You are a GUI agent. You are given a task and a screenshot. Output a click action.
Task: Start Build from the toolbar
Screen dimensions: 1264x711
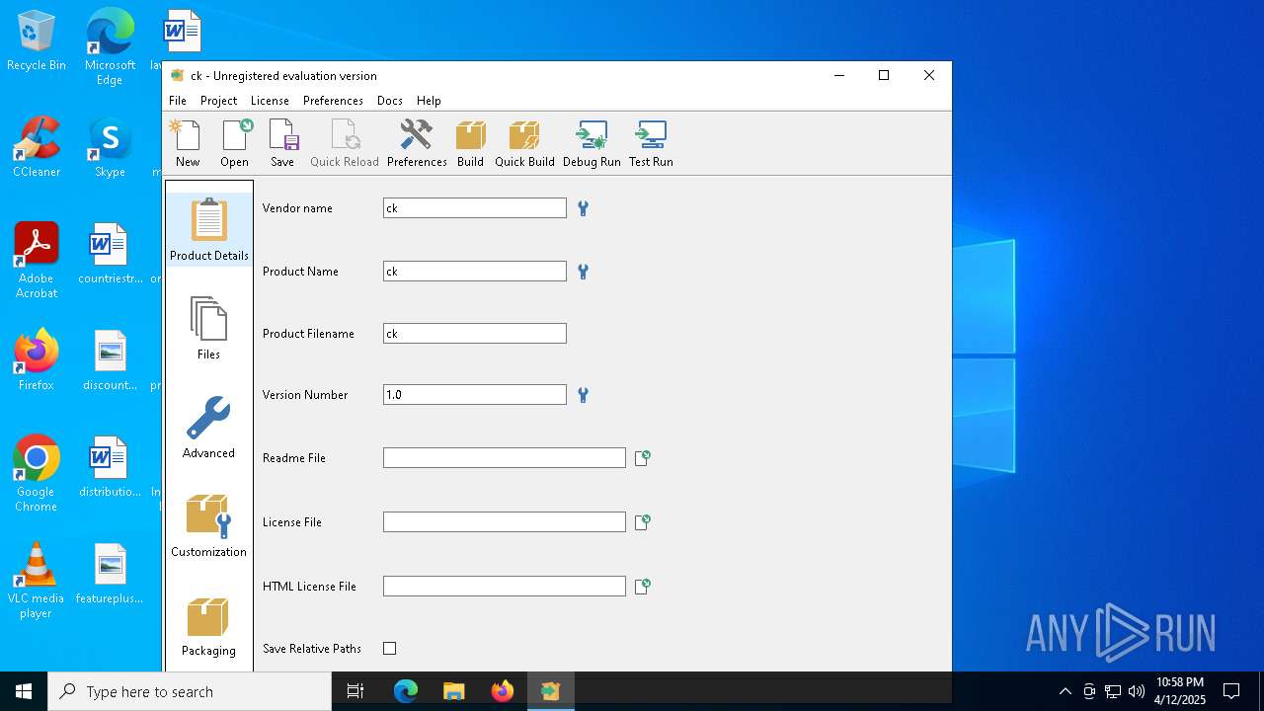pos(470,144)
